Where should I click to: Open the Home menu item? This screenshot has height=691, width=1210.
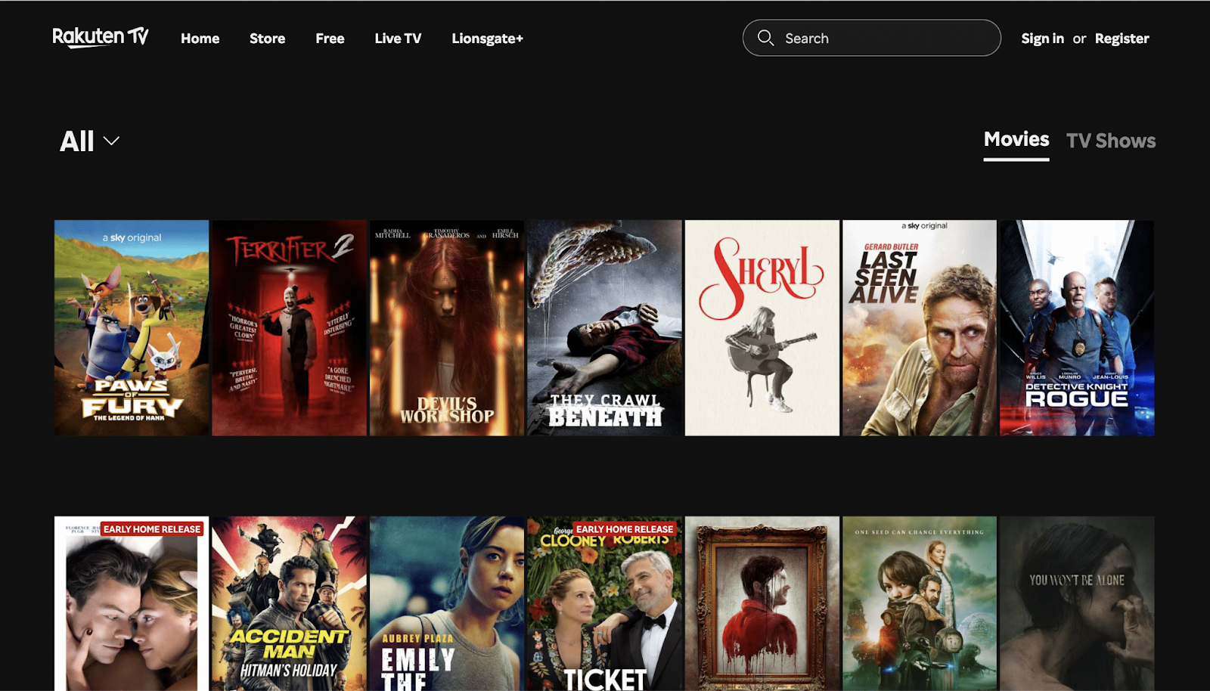pyautogui.click(x=200, y=39)
